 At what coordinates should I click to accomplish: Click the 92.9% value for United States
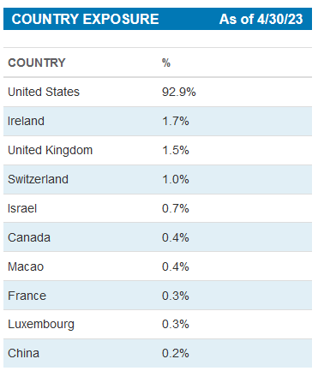(179, 92)
